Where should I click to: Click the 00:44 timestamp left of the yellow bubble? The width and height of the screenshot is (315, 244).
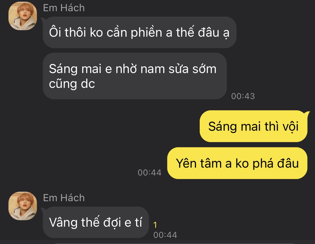(150, 173)
